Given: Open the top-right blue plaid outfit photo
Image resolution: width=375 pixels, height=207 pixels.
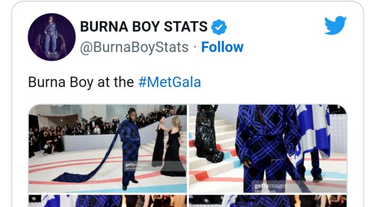Looking at the screenshot, I should (x=268, y=148).
